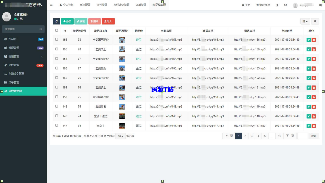Check the select-all checkbox in table header
This screenshot has height=183, width=325.
56,30
